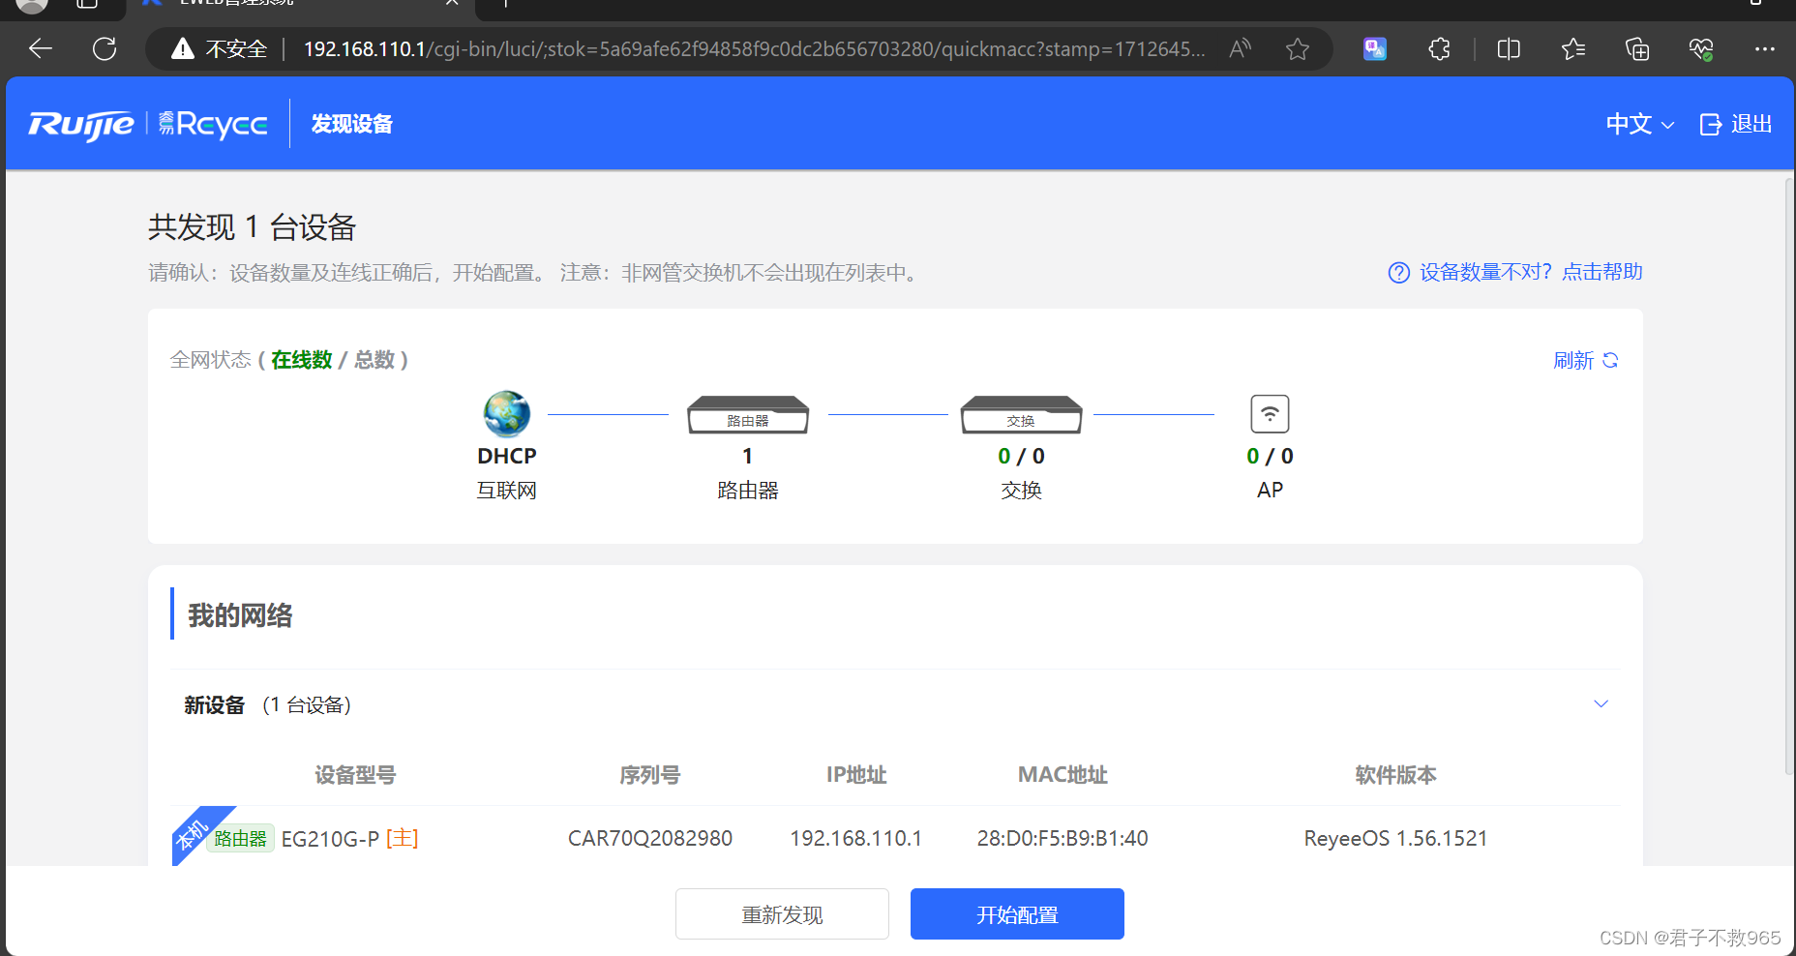Viewport: 1796px width, 956px height.
Task: Click inside the browser address bar
Action: point(677,48)
